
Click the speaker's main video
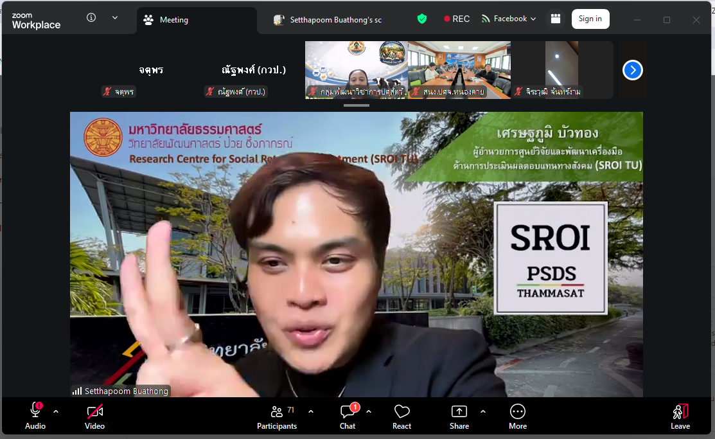pos(357,254)
